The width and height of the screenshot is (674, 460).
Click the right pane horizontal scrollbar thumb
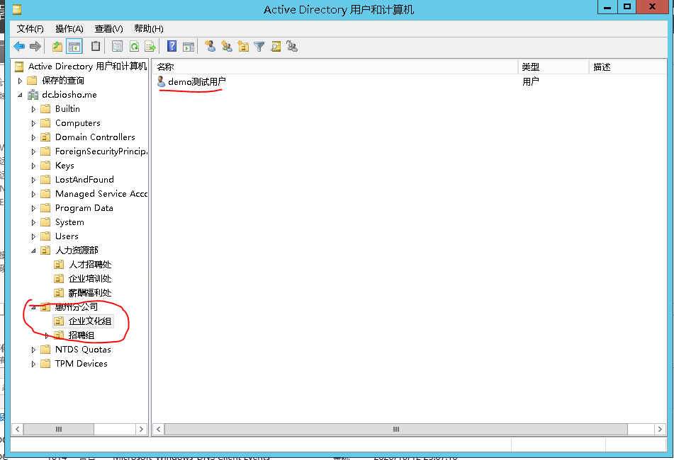coord(395,429)
